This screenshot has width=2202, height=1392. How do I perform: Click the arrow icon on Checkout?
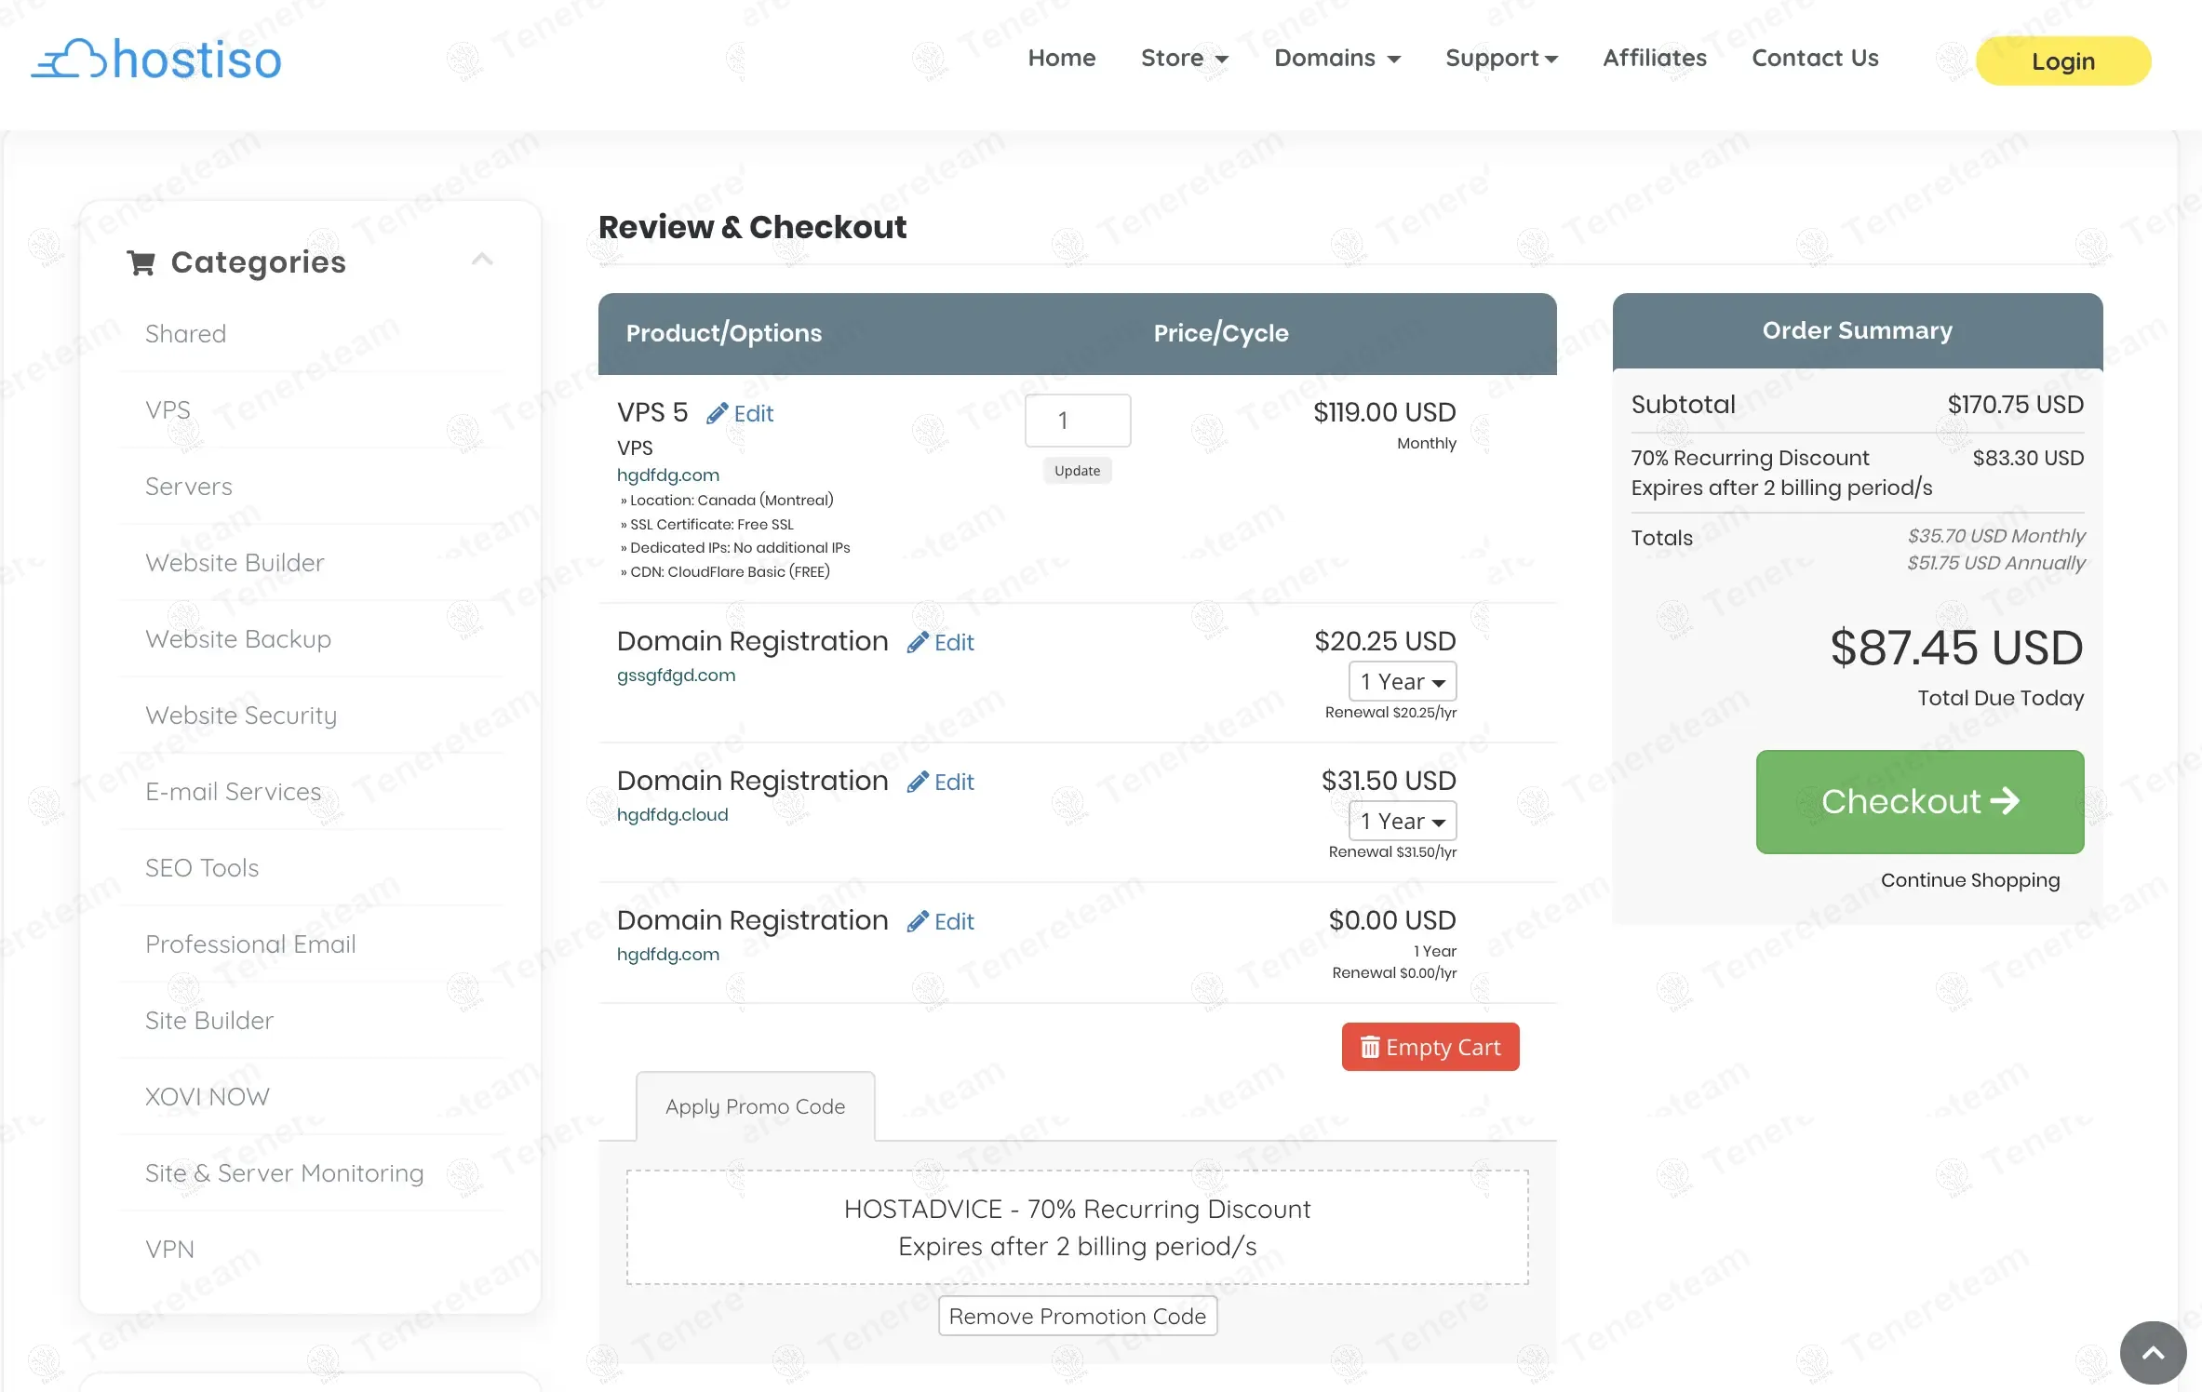pyautogui.click(x=2005, y=801)
